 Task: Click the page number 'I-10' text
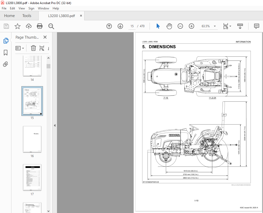[x=196, y=201]
